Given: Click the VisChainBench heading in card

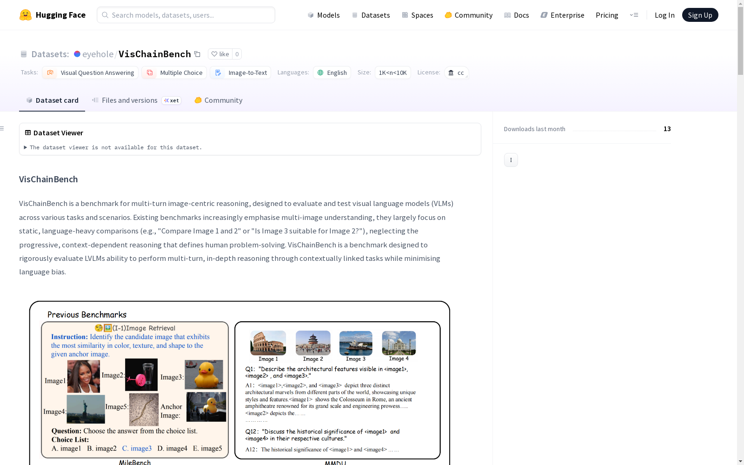Looking at the screenshot, I should (x=48, y=179).
